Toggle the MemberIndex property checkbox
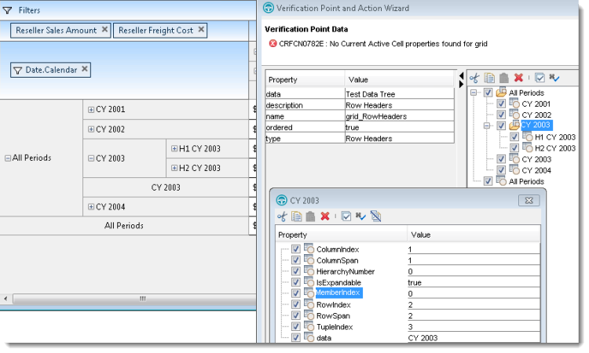This screenshot has height=353, width=589. 296,293
